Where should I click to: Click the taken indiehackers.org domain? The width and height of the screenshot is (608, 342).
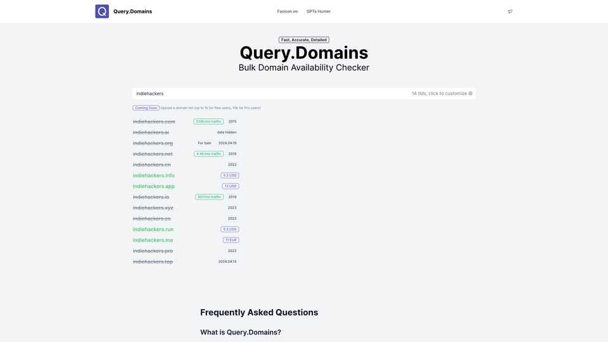point(153,143)
